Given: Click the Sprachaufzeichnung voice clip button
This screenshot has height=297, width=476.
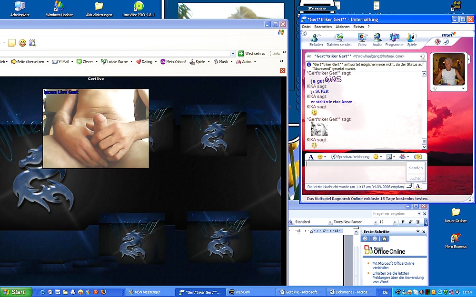Looking at the screenshot, I should (x=350, y=157).
